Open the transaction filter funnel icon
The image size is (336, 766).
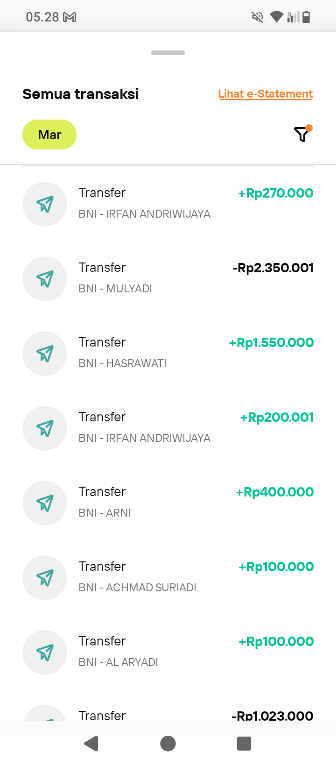[x=303, y=134]
